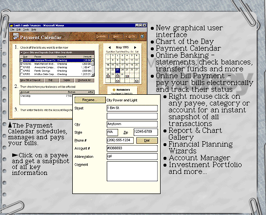The height and width of the screenshot is (215, 266).
Task: Click the Payment Calendar header icon
Action: [16, 37]
